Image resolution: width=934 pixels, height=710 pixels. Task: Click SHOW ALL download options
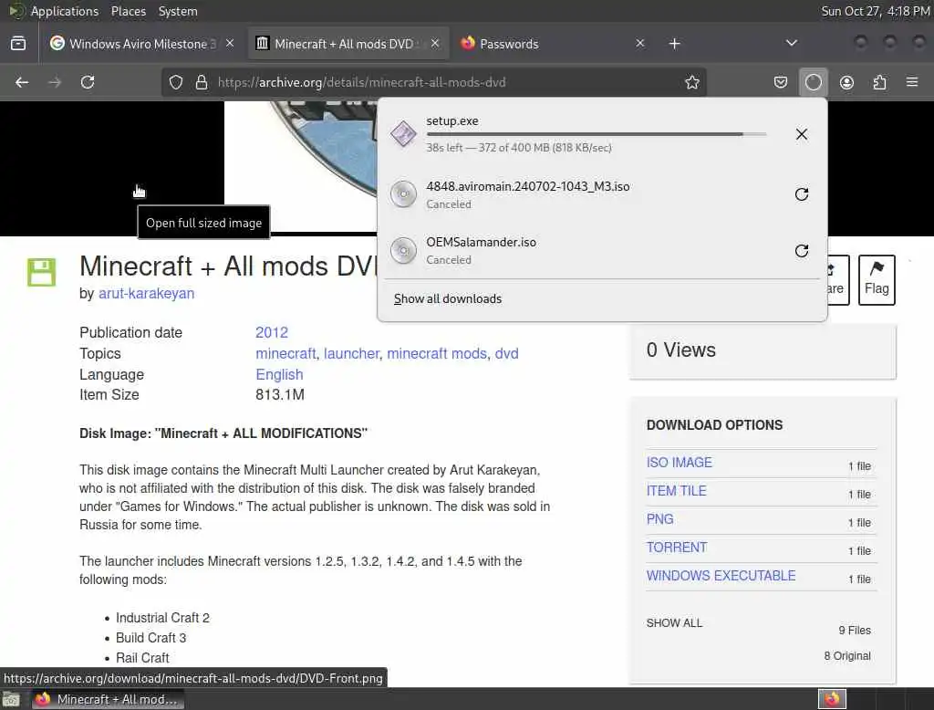pos(674,623)
